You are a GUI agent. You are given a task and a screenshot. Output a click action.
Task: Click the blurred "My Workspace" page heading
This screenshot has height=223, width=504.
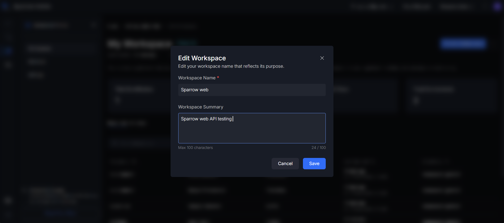click(x=140, y=44)
